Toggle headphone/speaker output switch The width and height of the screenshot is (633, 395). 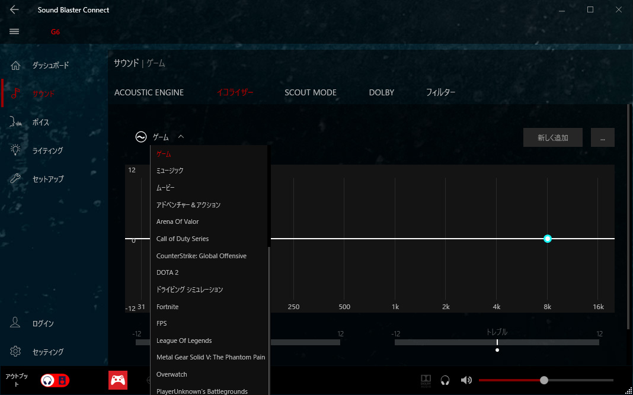[55, 380]
